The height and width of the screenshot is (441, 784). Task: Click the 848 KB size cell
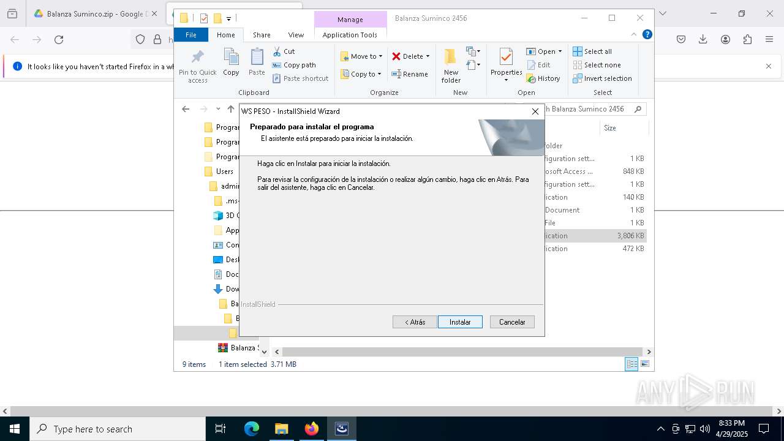pyautogui.click(x=633, y=171)
